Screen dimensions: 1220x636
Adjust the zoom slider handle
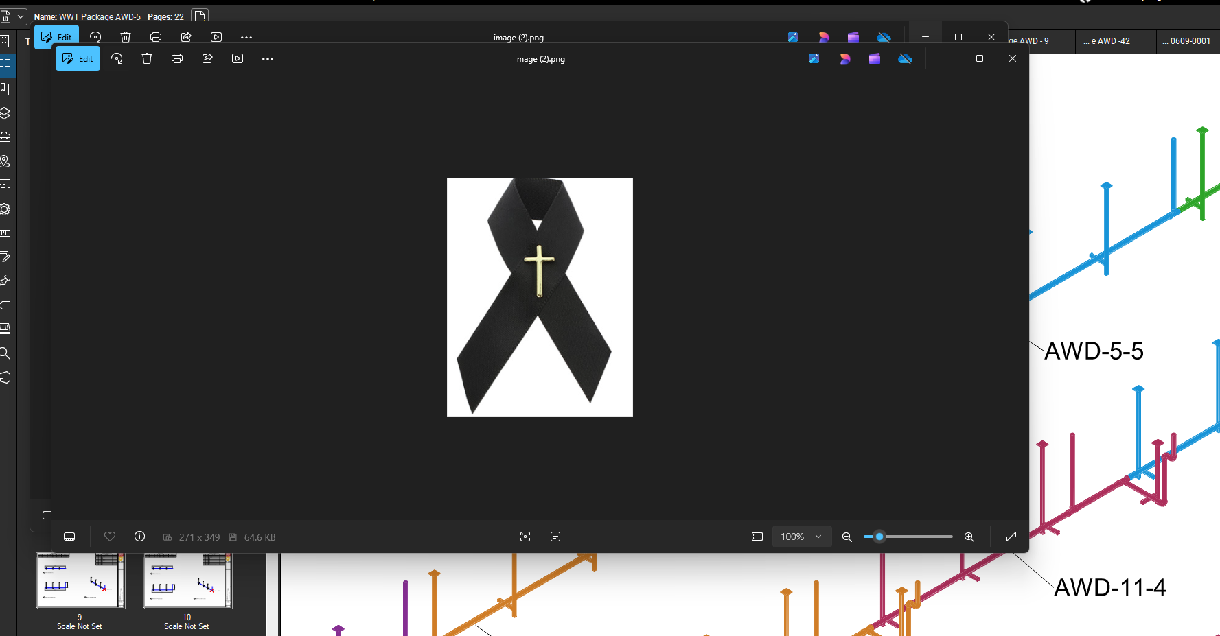click(x=879, y=537)
